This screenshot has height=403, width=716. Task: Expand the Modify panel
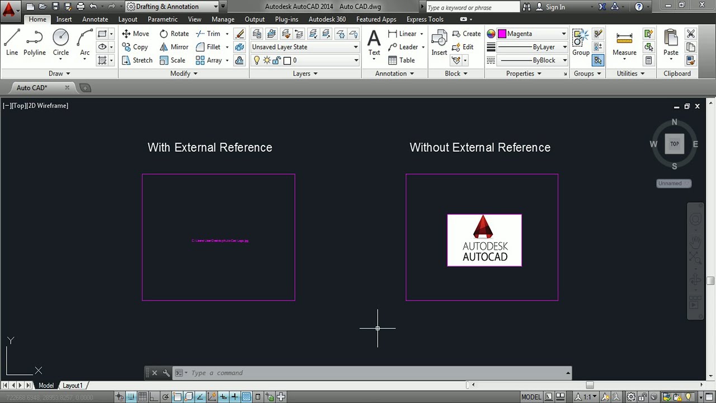coord(184,73)
